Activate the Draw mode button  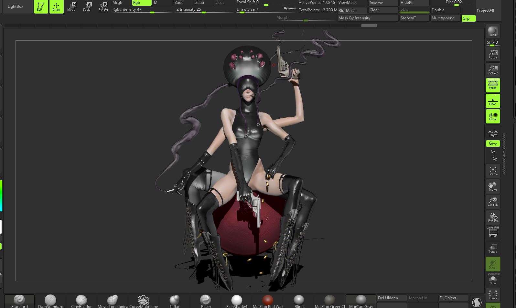[56, 6]
